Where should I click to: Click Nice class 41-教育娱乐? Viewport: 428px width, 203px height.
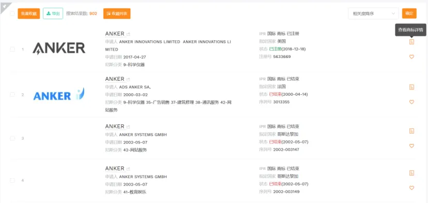click(135, 192)
